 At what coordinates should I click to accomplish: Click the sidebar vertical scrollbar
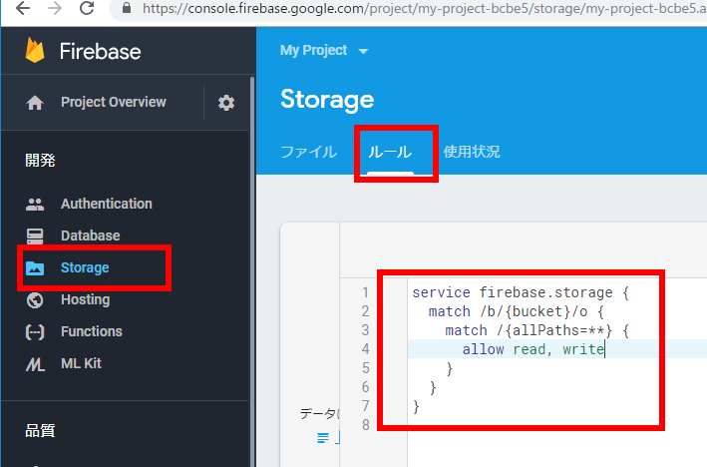coord(252,271)
